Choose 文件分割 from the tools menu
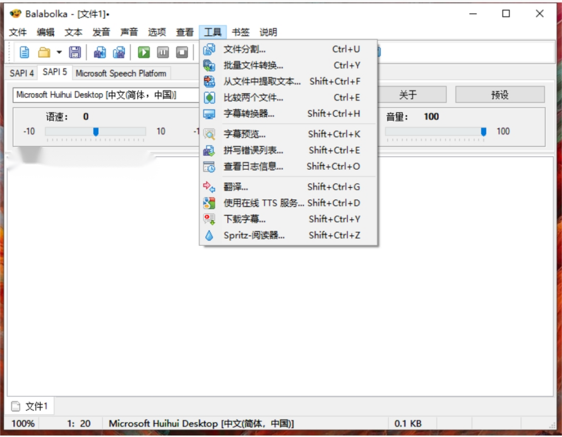The width and height of the screenshot is (562, 437). point(245,49)
